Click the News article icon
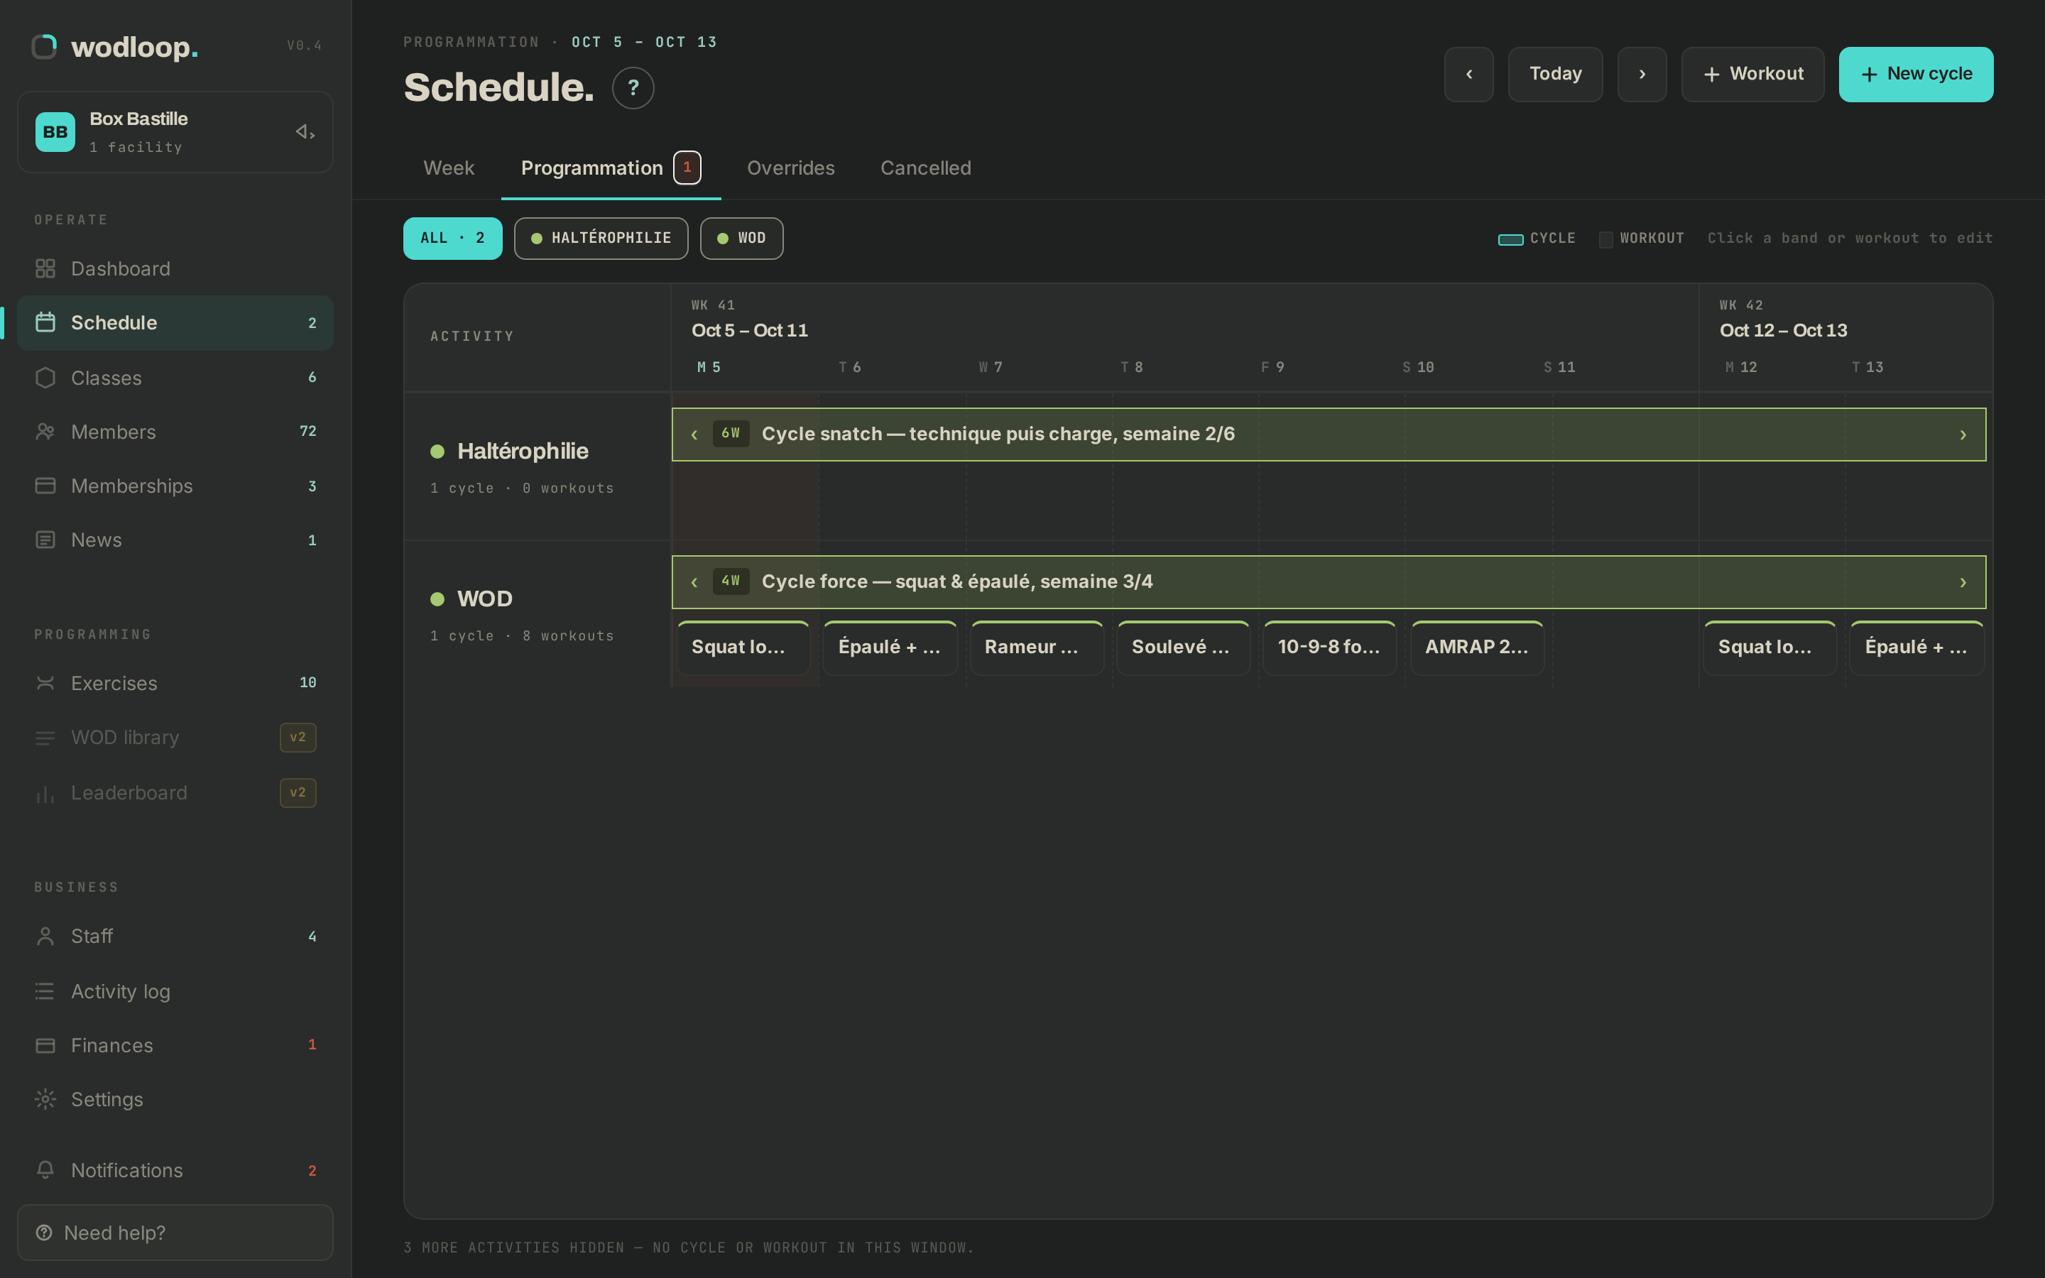 45,540
